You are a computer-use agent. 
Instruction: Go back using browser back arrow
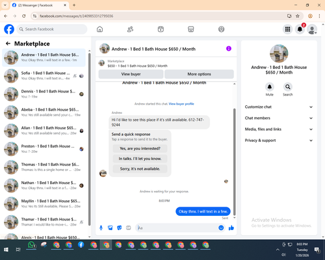point(6,16)
